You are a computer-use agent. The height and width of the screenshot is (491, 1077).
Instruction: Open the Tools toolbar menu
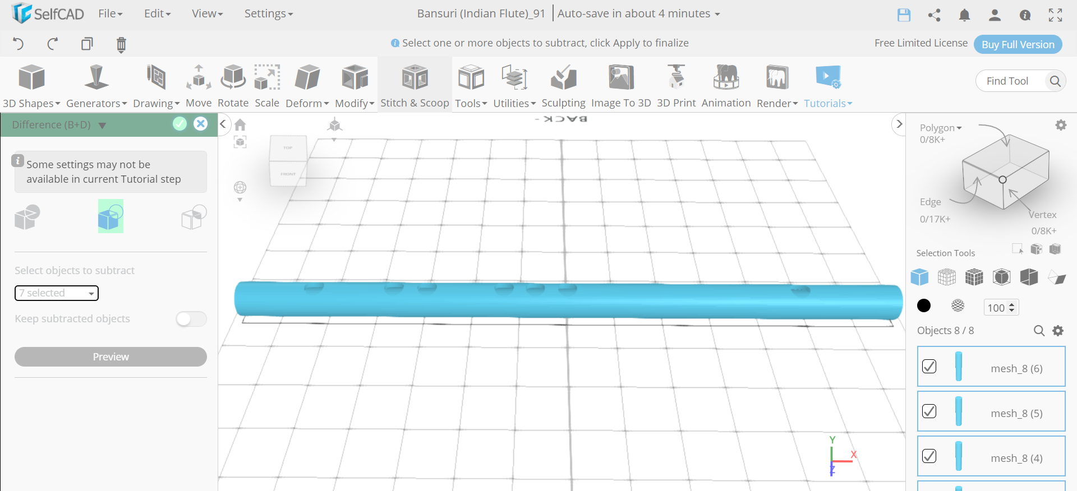tap(471, 85)
